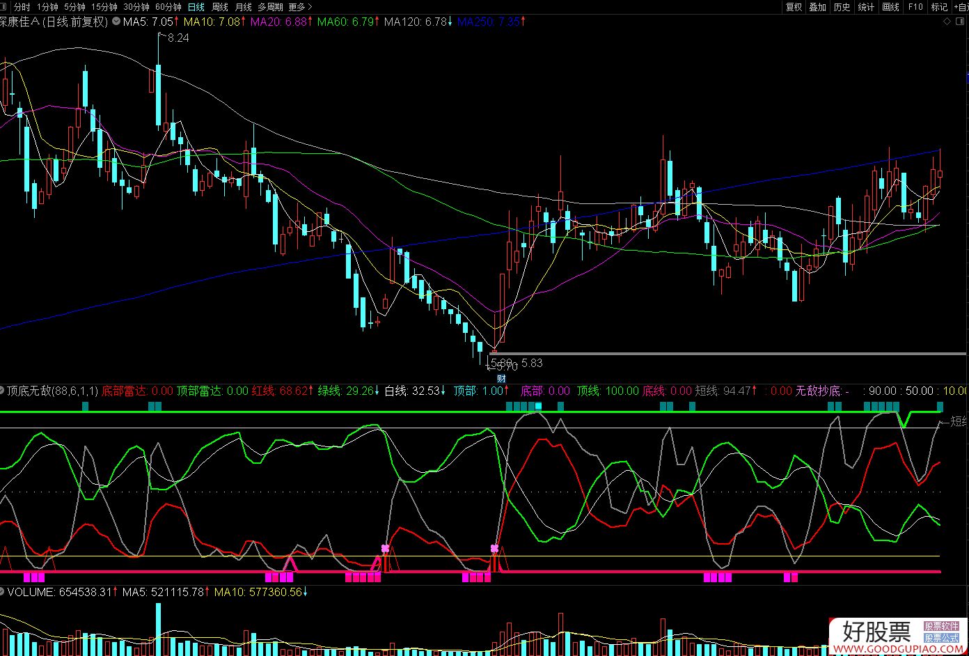Click the bright cyan top signal block

click(538, 406)
